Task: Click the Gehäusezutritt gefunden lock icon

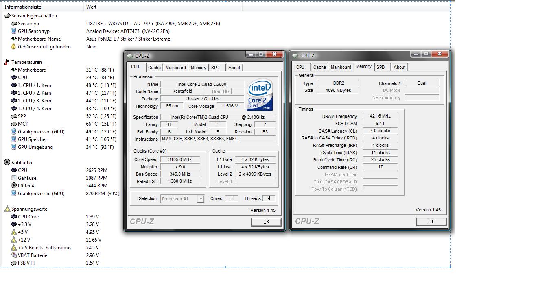Action: (14, 47)
